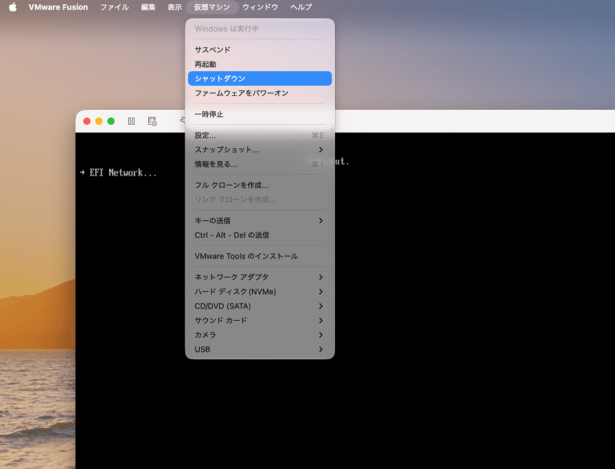Viewport: 615px width, 469px height.
Task: Click the snapshot icon in VM window toolbar
Action: [152, 121]
